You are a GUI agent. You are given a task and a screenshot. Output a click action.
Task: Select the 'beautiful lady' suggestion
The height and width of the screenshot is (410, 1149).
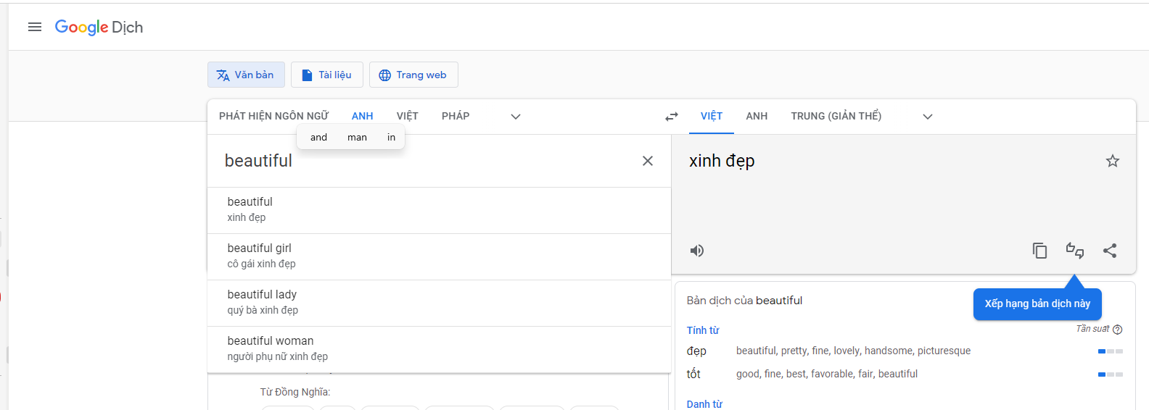[x=439, y=303]
